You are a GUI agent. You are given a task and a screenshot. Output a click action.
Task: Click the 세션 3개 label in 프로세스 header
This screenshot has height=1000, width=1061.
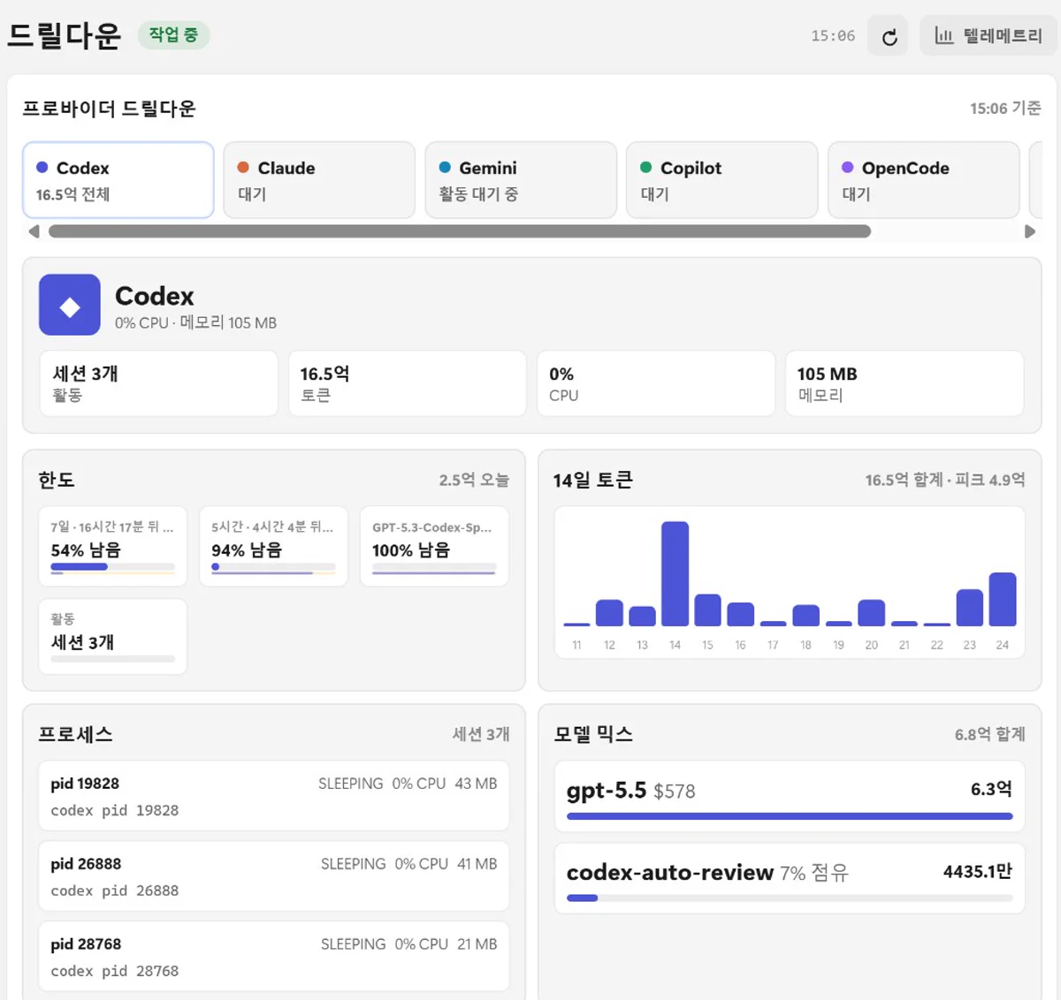(481, 734)
